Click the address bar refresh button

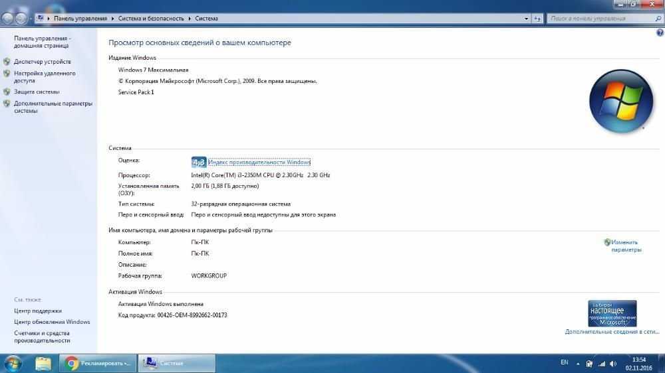click(537, 19)
